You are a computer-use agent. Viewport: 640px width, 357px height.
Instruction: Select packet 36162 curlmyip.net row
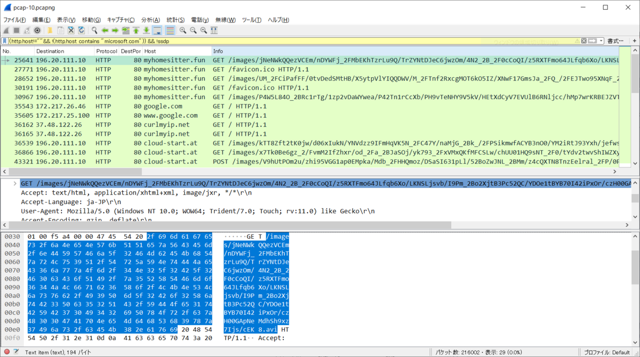click(309, 125)
